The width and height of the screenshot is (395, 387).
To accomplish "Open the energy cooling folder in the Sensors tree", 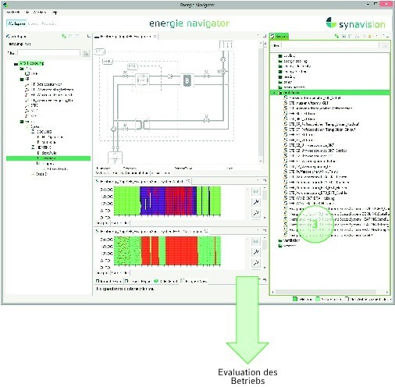I will (293, 61).
